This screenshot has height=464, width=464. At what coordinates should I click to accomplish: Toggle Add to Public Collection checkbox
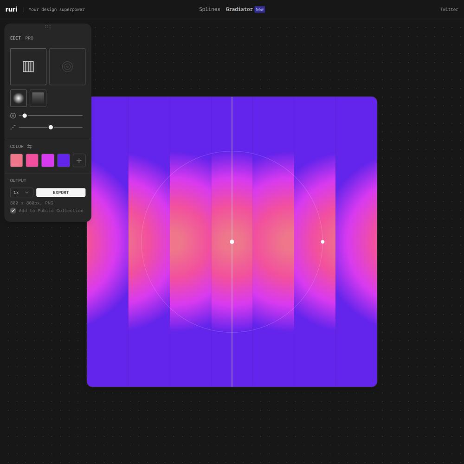13,211
